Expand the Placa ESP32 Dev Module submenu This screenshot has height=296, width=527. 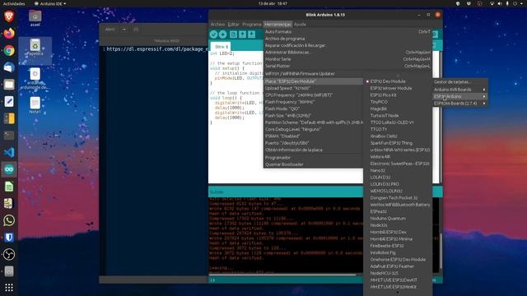pos(313,81)
